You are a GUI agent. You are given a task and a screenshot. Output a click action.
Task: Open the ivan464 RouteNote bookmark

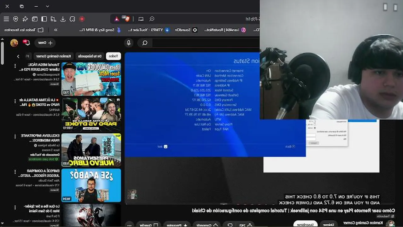(225, 30)
